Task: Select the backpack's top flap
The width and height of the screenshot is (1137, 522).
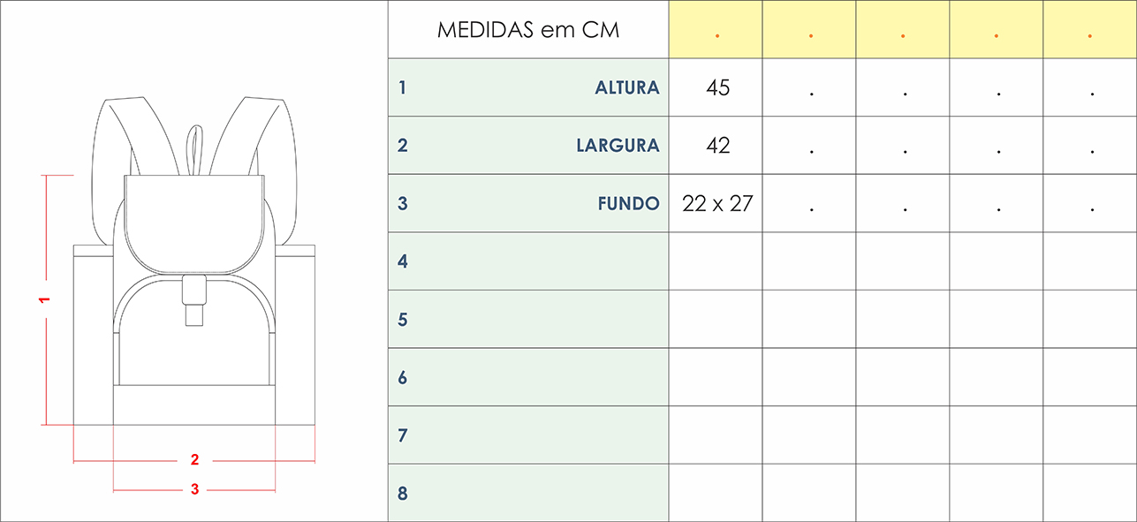Action: coord(194,221)
